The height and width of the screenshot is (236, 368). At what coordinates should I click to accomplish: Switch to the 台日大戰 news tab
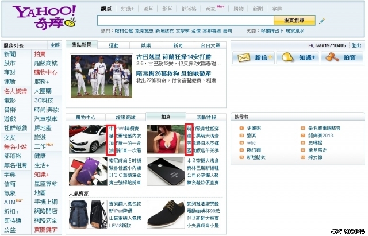tap(210, 45)
